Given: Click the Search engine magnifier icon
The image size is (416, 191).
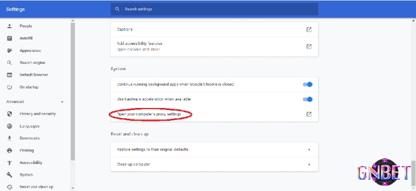Looking at the screenshot, I should 9,63.
